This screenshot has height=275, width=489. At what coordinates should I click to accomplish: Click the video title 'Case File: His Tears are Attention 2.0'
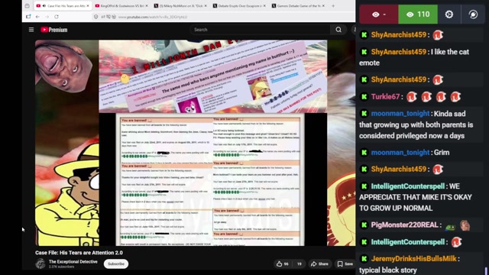(79, 253)
